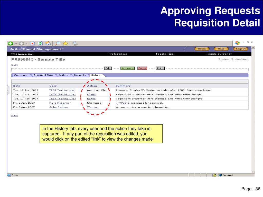Image resolution: width=263 pixels, height=197 pixels.
Task: Click the Approver Chg action text
Action: click(97, 90)
